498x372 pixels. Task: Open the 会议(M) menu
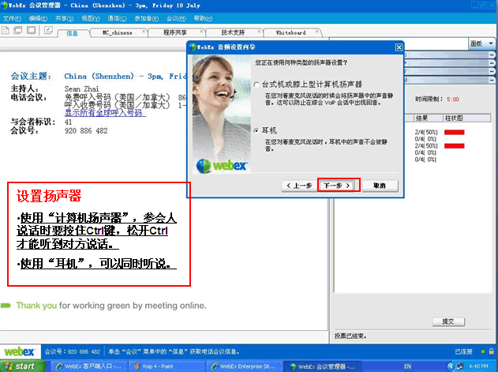point(176,18)
